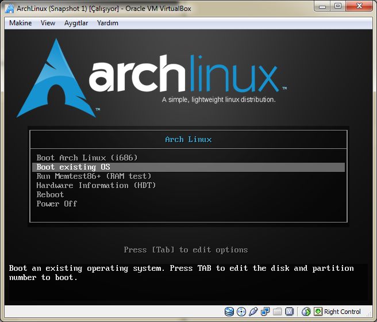
Task: Click the optical disc (CD/DVD) status icon
Action: pos(241,312)
